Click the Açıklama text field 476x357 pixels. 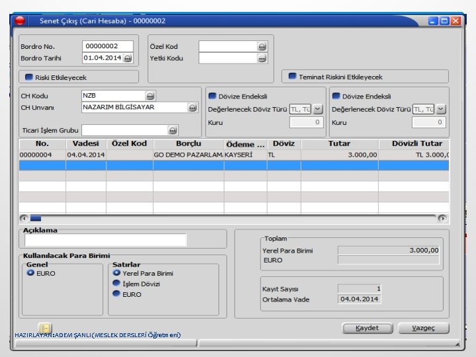point(106,239)
